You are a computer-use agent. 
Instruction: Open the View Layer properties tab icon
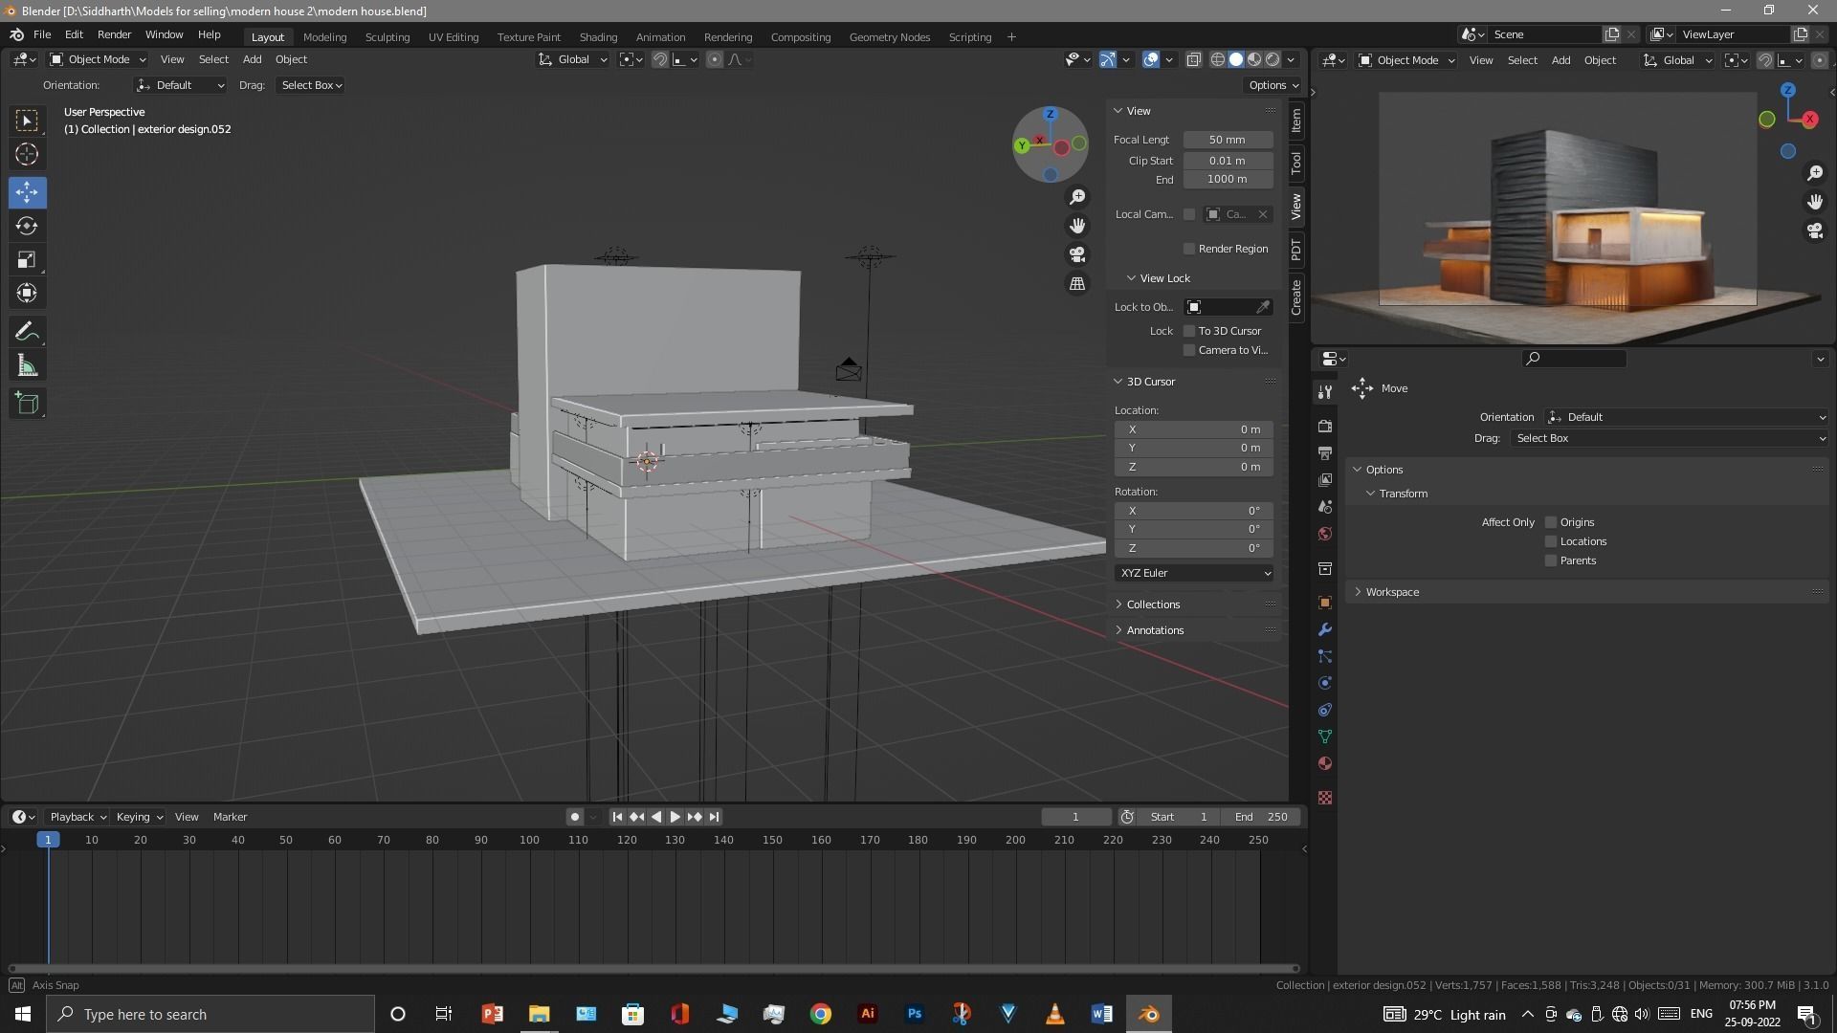click(1325, 479)
